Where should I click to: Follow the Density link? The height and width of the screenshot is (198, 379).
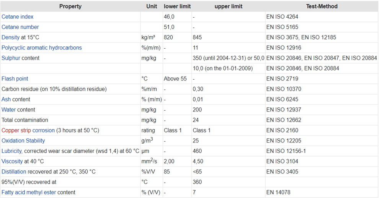point(10,38)
